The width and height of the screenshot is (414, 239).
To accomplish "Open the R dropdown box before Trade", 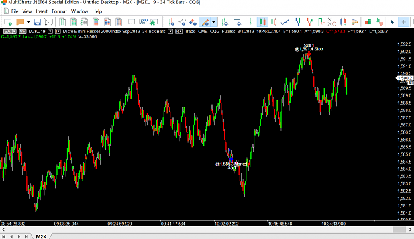I will [x=179, y=31].
